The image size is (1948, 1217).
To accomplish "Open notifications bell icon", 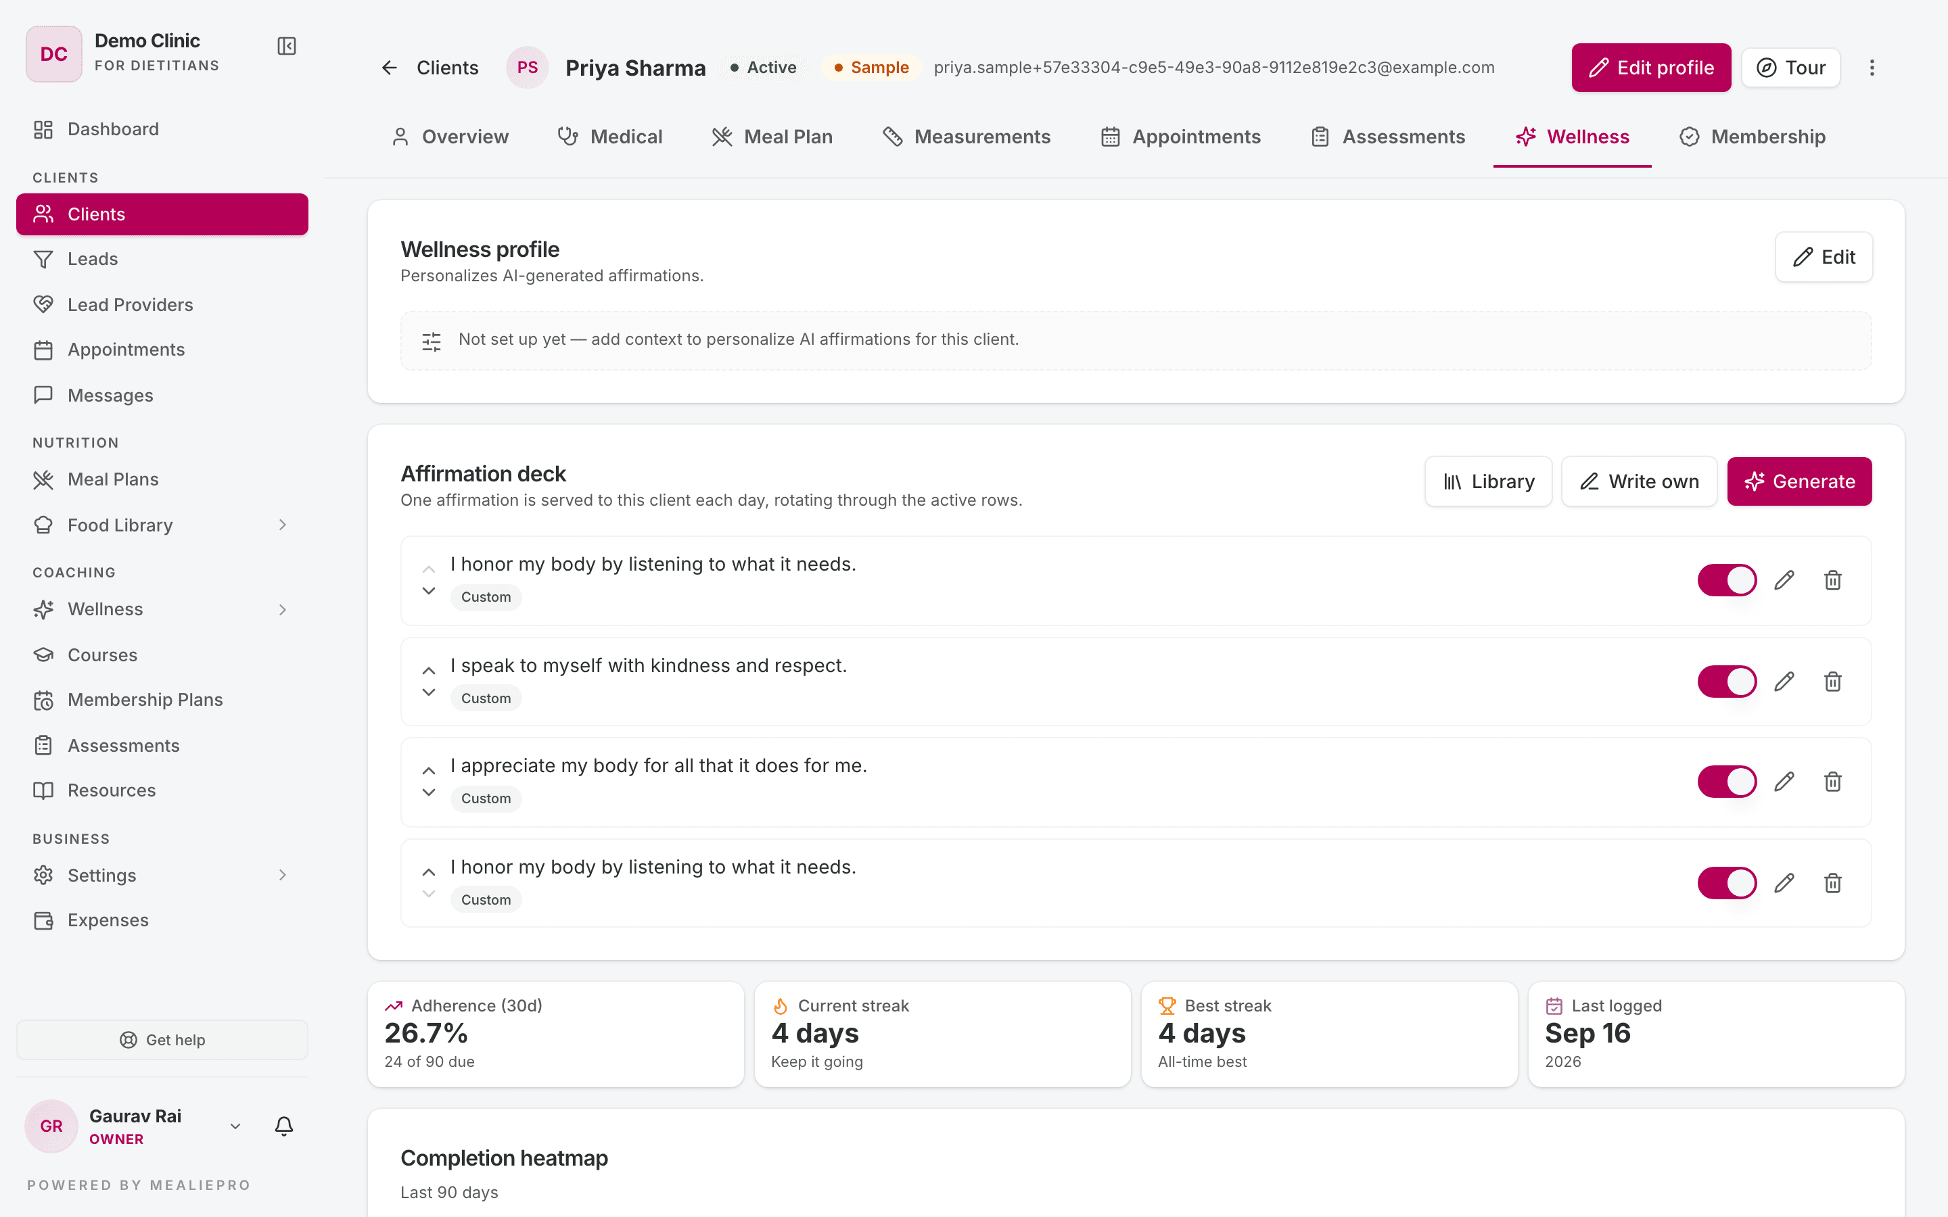I will [283, 1125].
